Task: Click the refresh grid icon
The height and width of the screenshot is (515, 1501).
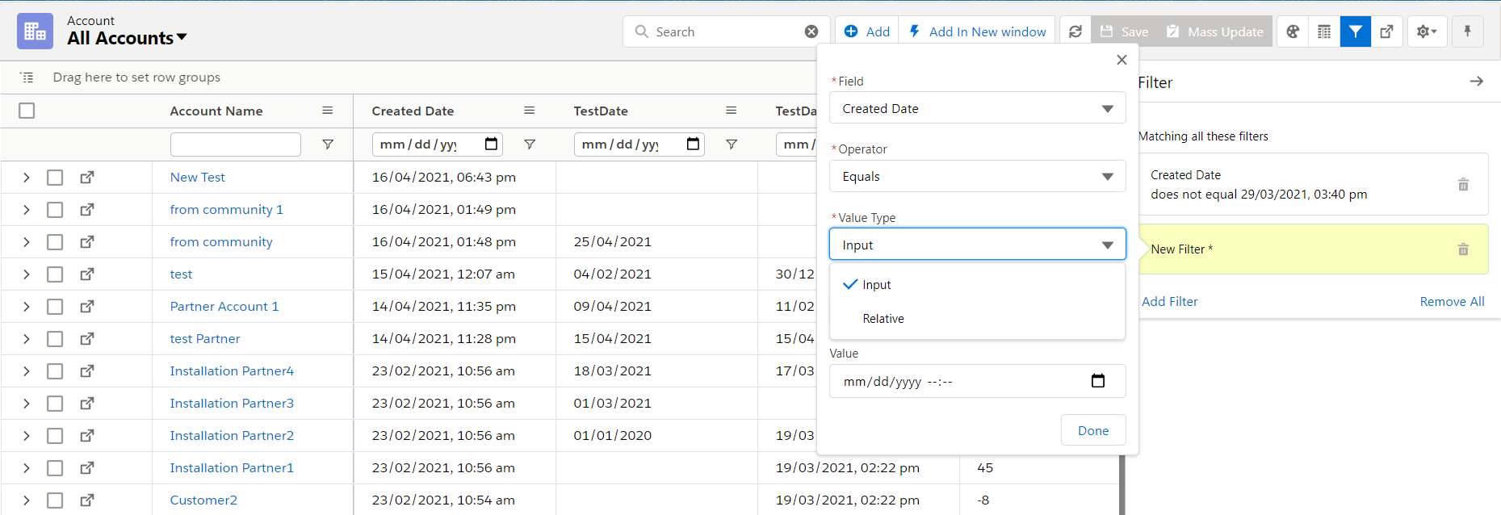Action: tap(1075, 31)
